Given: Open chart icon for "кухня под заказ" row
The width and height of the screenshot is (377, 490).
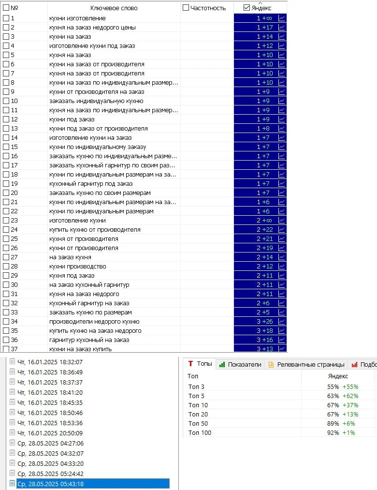Looking at the screenshot, I should coord(281,276).
